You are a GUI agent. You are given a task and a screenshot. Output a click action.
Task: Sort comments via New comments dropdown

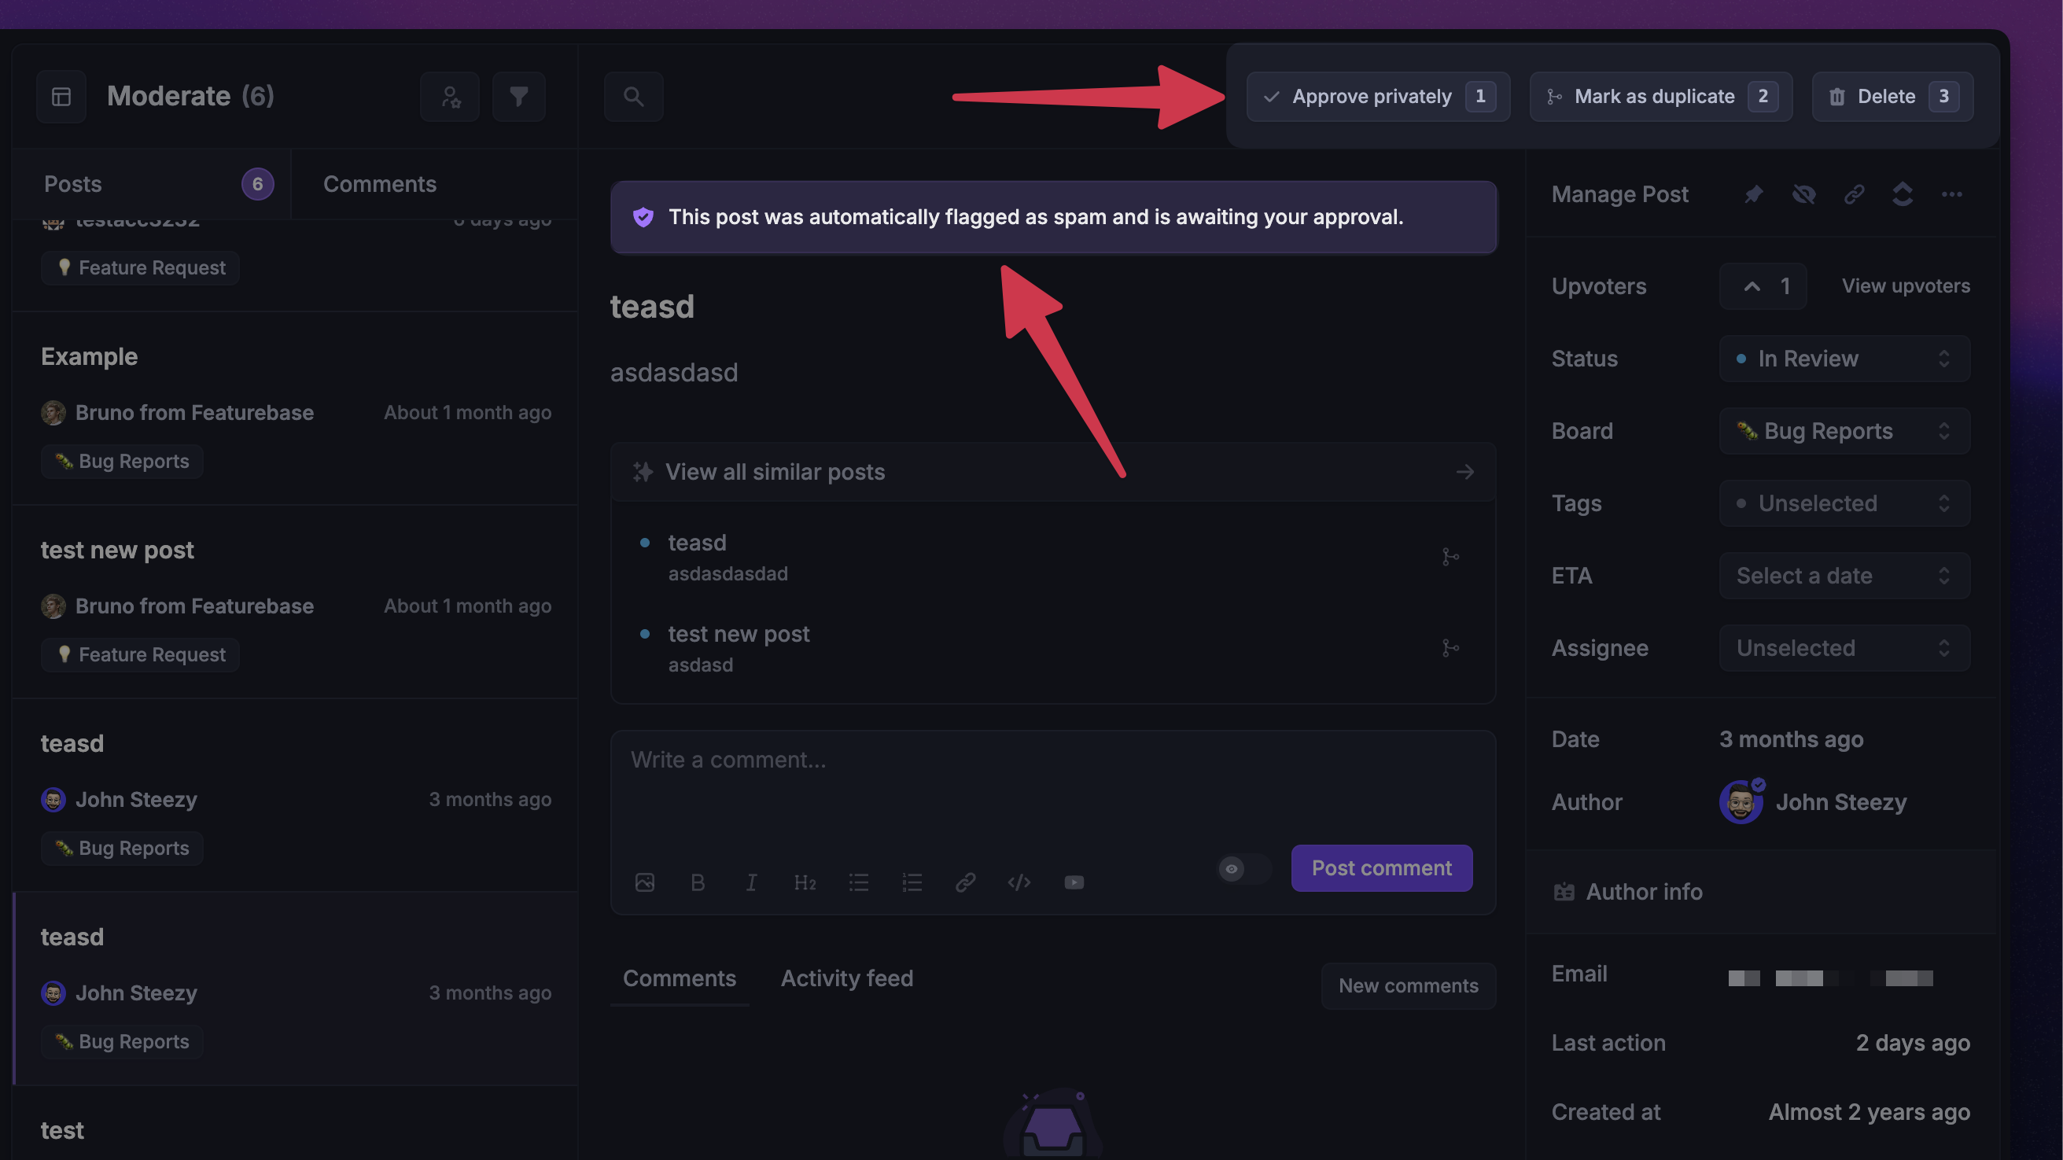coord(1408,985)
